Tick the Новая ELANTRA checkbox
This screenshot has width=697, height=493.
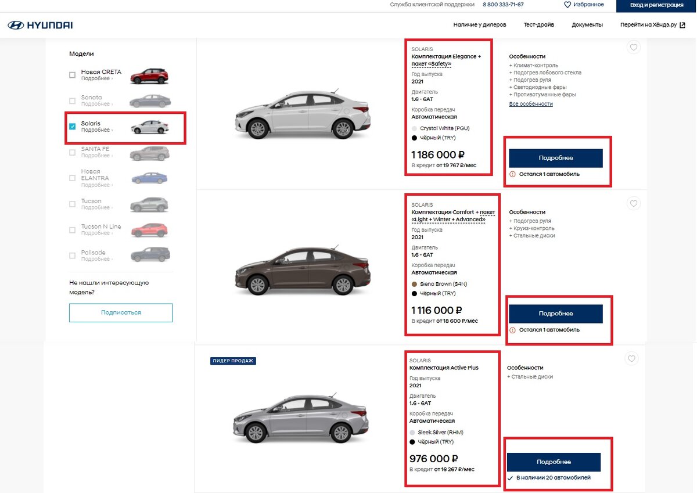tap(73, 178)
